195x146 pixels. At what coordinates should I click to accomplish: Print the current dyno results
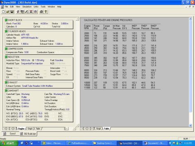click(x=41, y=12)
